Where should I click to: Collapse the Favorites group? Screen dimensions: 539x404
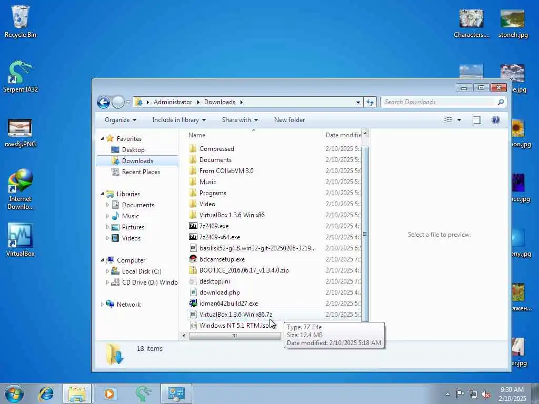tap(102, 138)
